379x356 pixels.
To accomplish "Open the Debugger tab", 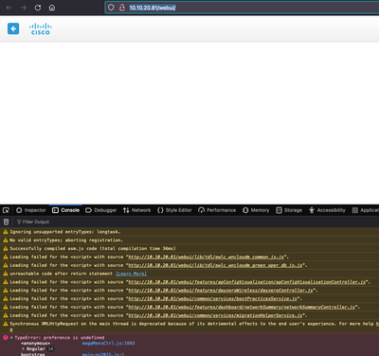I will tap(101, 210).
